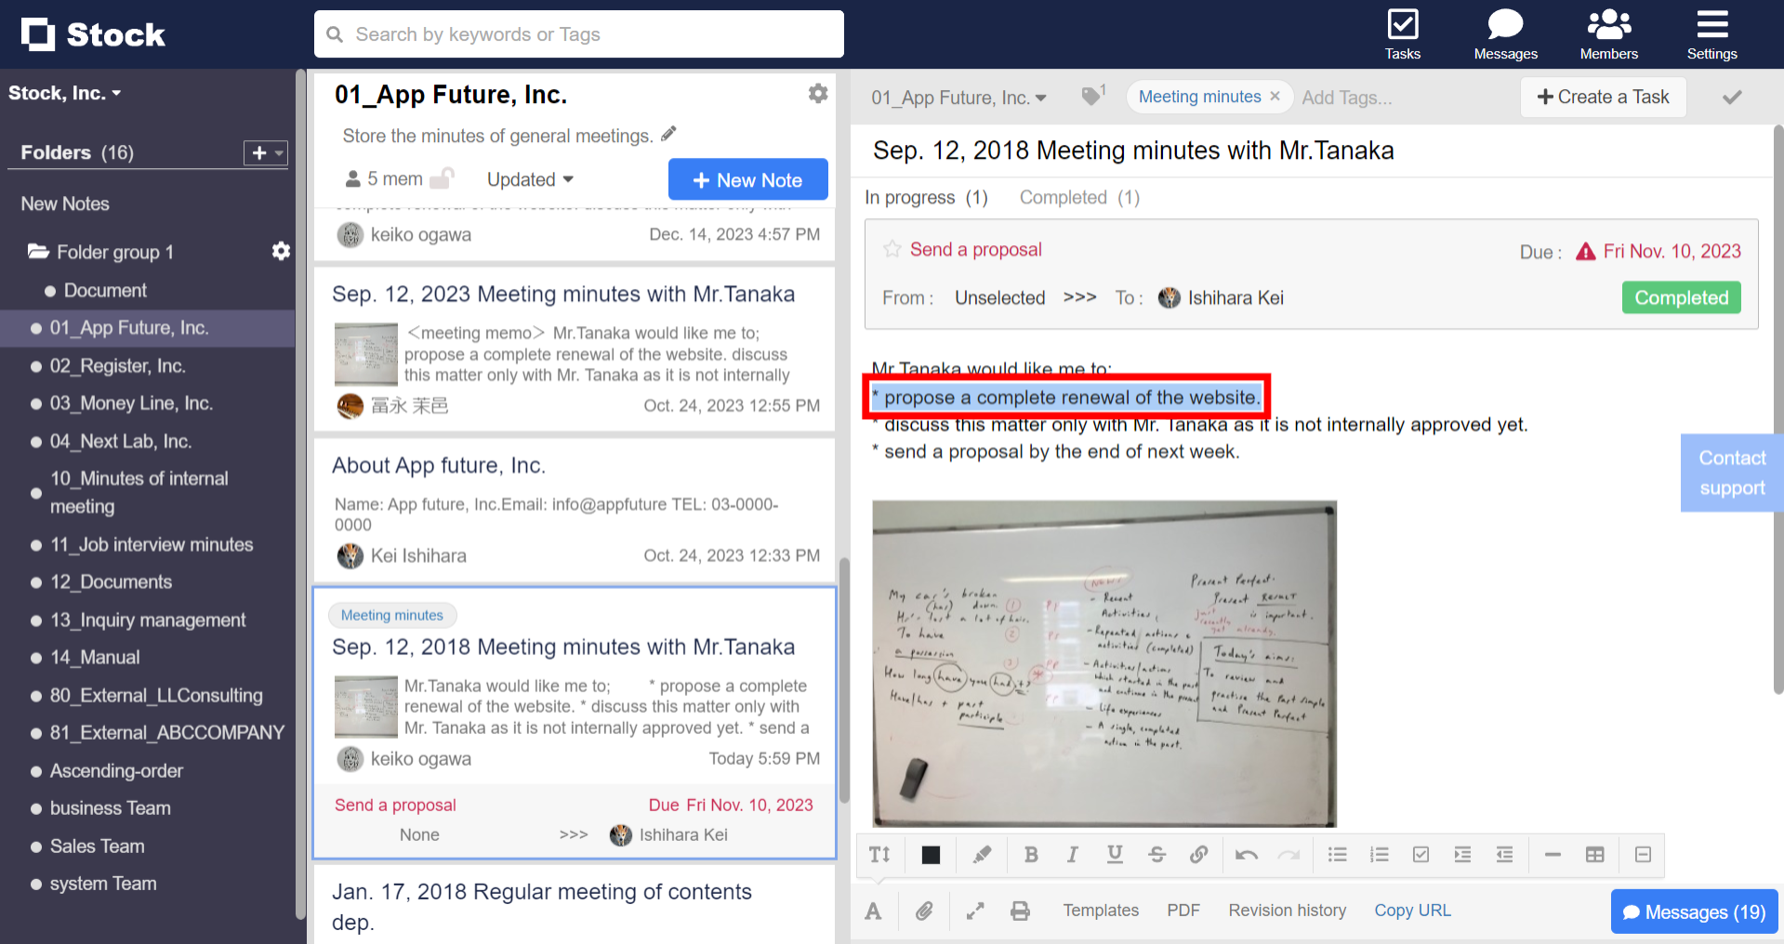Insert a checkbox list in editor
Viewport: 1784px width, 944px height.
(x=1421, y=855)
